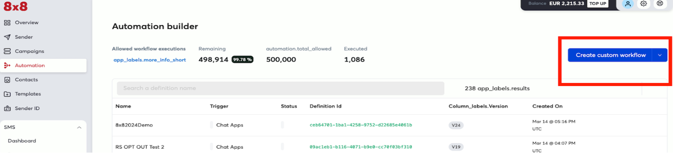Open definition Id ceb64701 link
This screenshot has width=673, height=155.
point(361,125)
